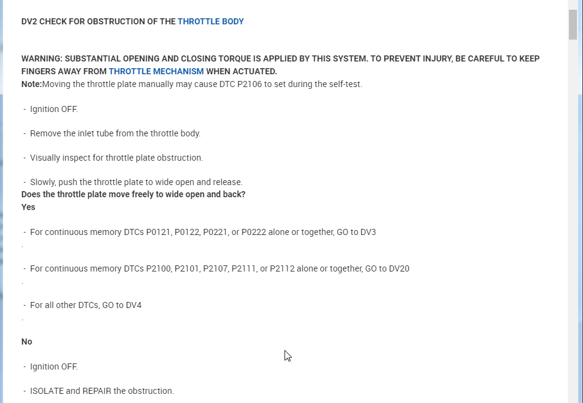Click the vertical scrollbar thumb

[573, 24]
